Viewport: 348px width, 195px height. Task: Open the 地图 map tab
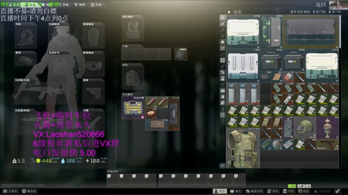click(x=80, y=5)
